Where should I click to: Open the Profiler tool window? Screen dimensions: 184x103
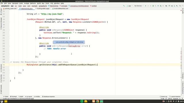coord(37,97)
